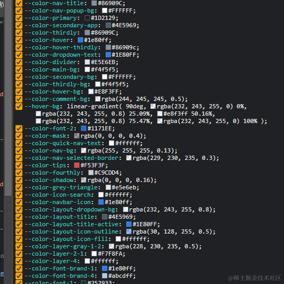The image size is (284, 284).
Task: Uncheck the --color-font-brand-4 checkbox
Action: (x=19, y=276)
